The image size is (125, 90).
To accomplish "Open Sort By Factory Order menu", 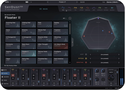I will click(x=10, y=66).
